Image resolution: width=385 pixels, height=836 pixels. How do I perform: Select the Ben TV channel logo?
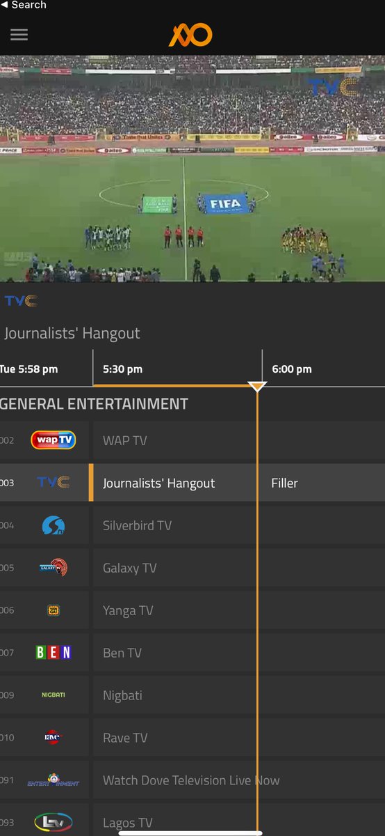54,653
